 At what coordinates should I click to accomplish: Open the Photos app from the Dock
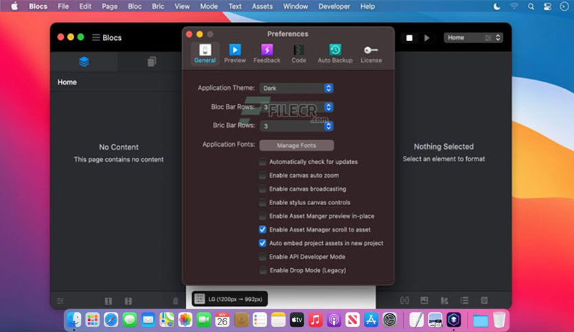point(185,320)
